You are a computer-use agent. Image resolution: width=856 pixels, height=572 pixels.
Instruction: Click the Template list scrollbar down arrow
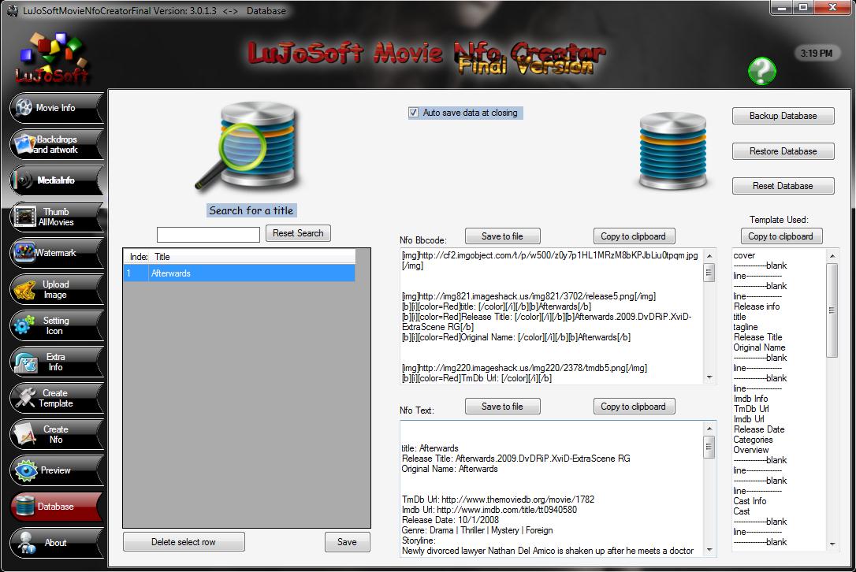(x=832, y=544)
